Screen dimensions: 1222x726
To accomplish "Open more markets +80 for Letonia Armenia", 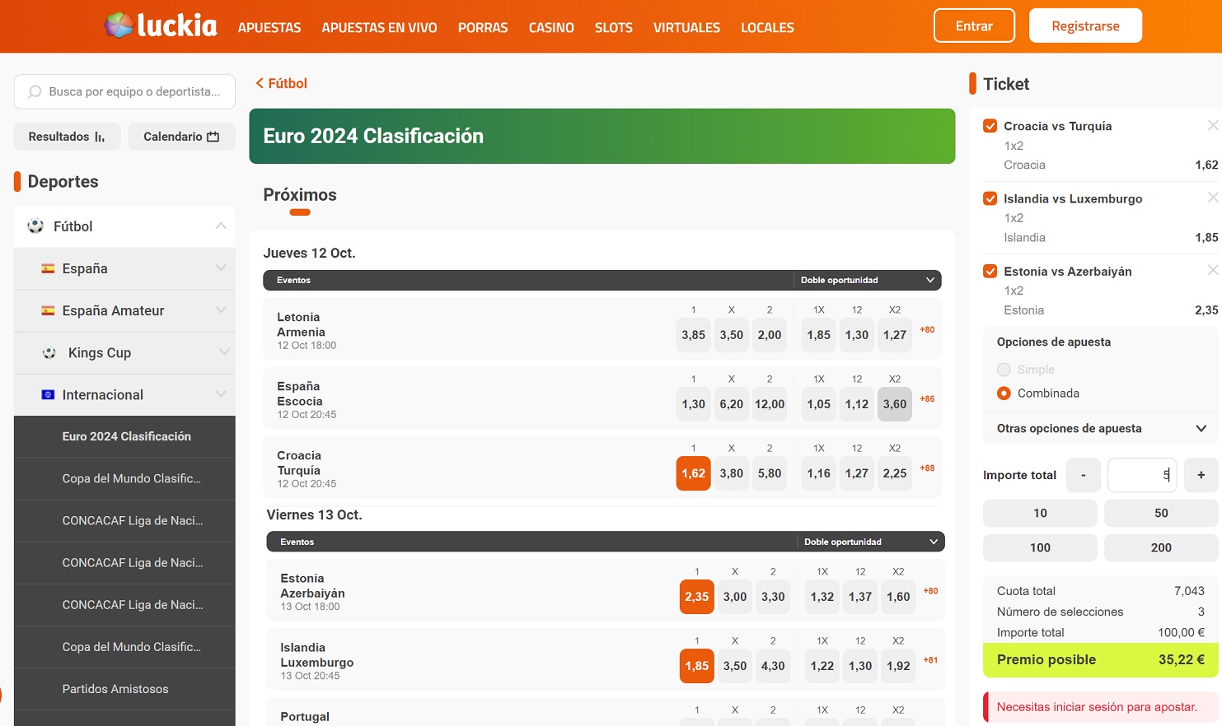I will [927, 329].
